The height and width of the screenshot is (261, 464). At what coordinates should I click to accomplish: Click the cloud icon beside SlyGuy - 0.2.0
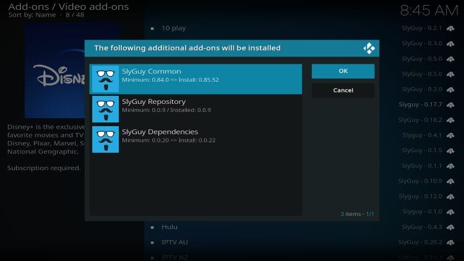tap(450, 89)
